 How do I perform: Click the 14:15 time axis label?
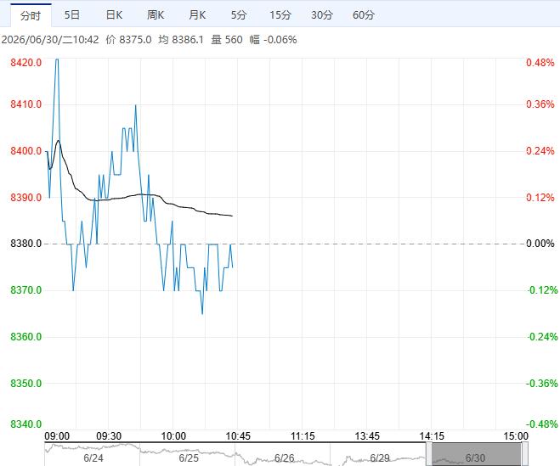click(x=432, y=436)
